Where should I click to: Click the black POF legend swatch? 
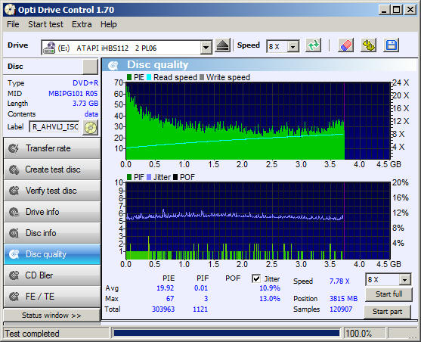tap(175, 177)
